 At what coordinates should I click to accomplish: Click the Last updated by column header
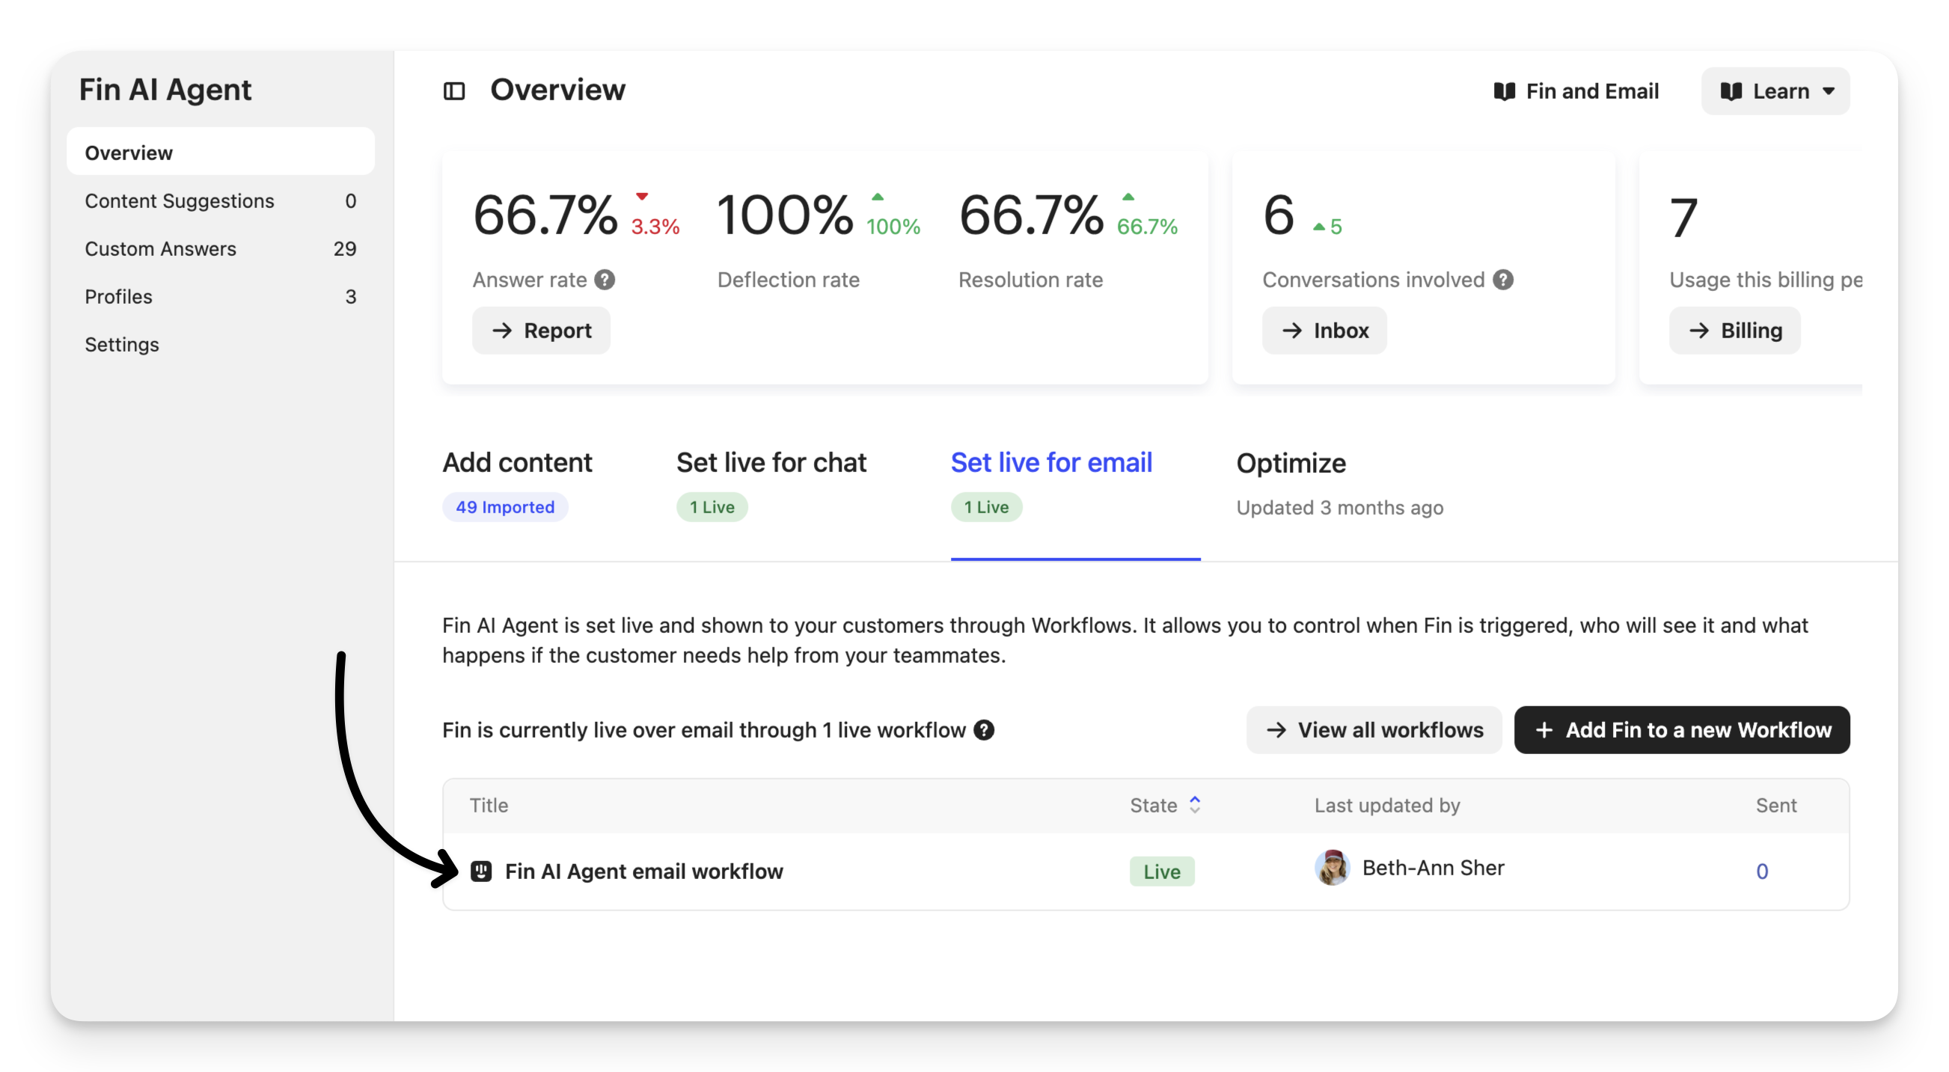[x=1387, y=805]
